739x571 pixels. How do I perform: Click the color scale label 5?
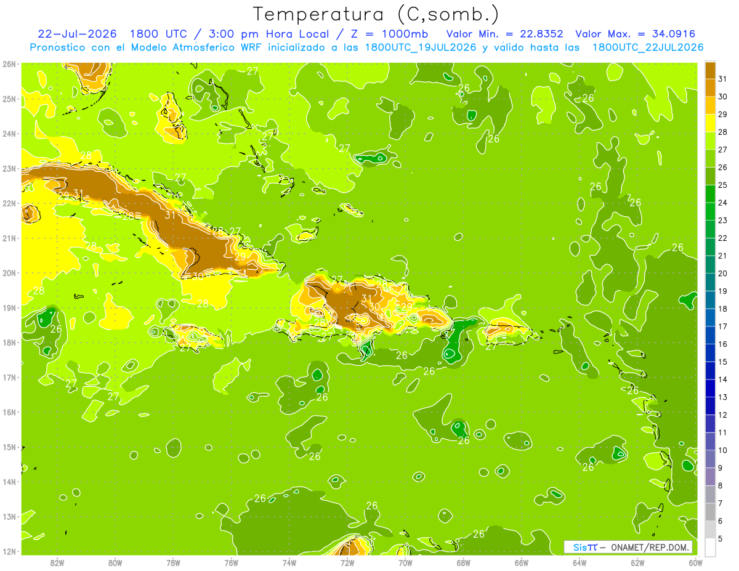click(722, 538)
